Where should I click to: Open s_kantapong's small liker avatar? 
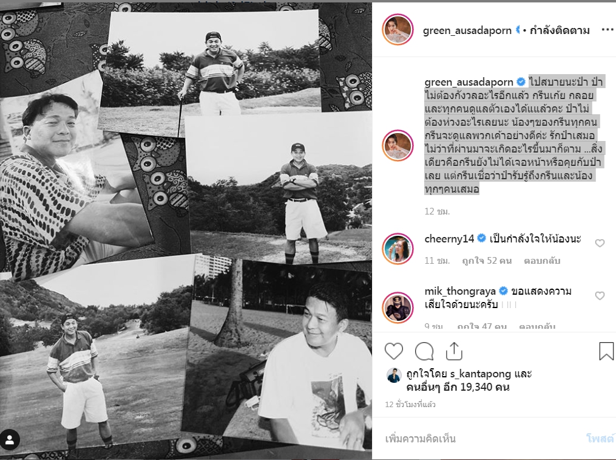[x=394, y=376]
